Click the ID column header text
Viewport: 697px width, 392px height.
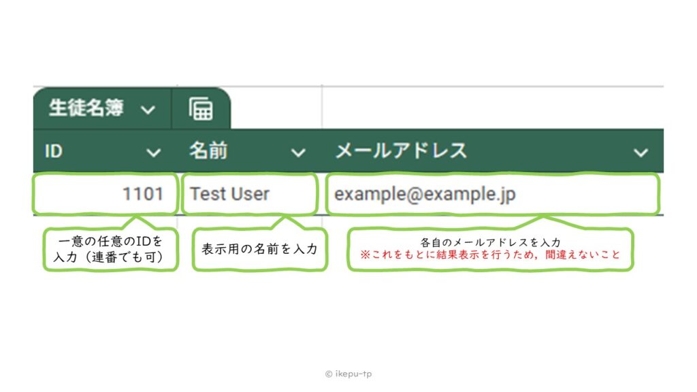tap(54, 151)
